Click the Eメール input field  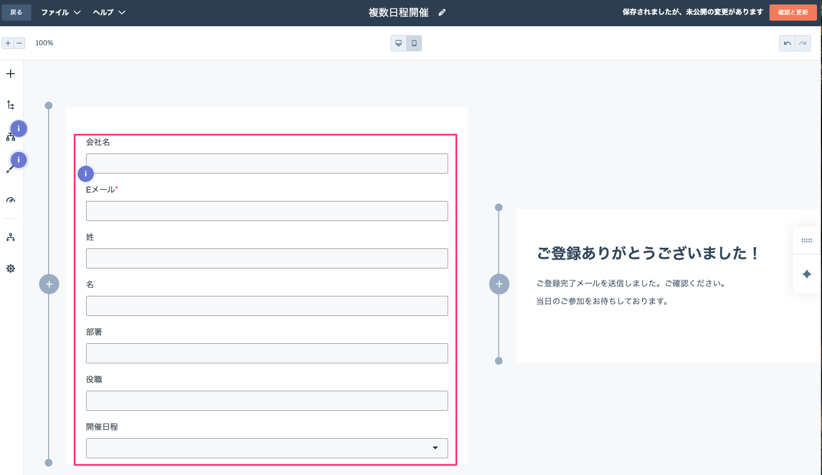click(x=267, y=211)
